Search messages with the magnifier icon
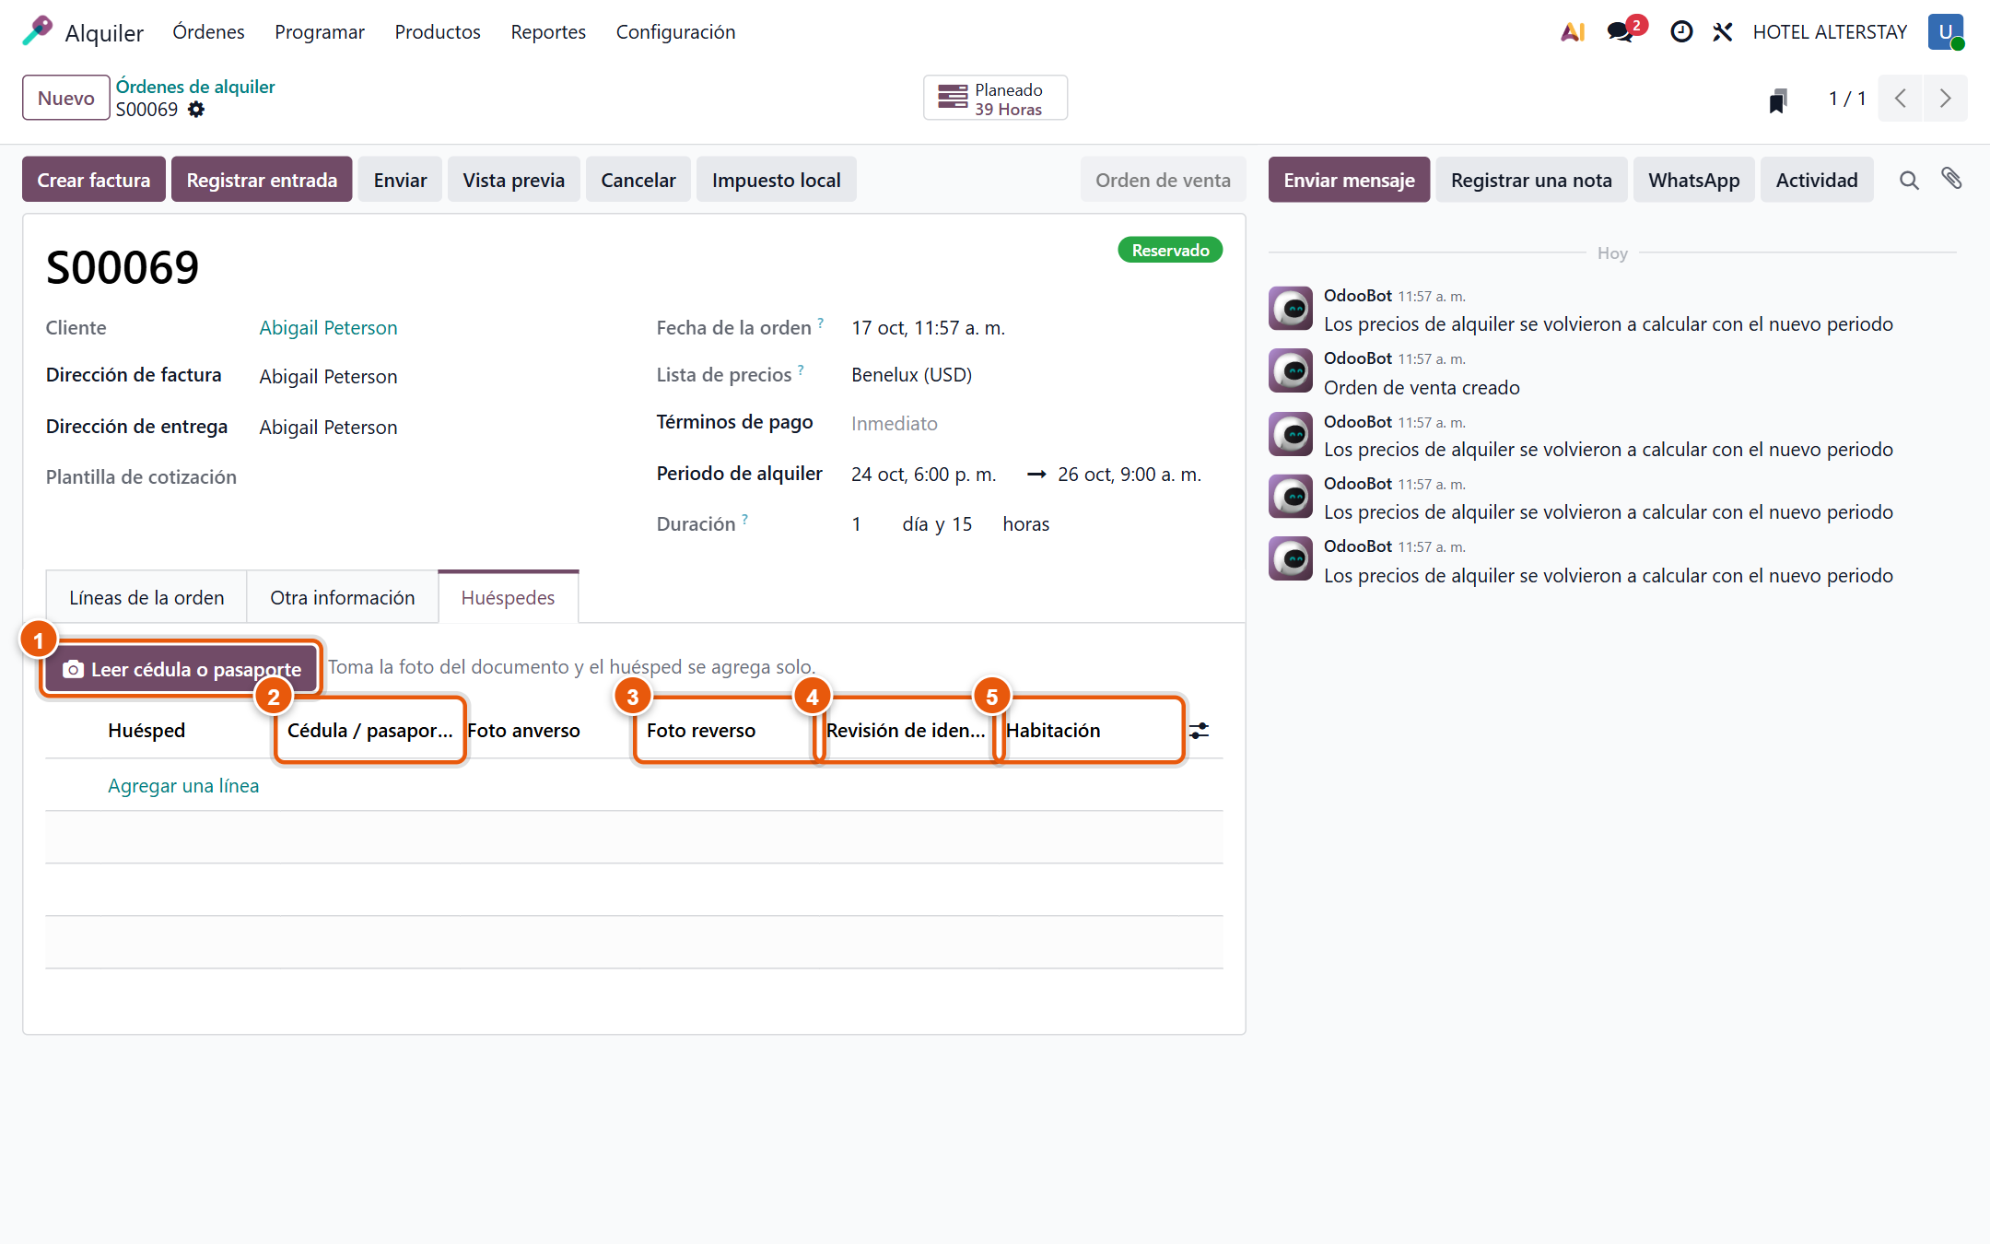Screen dimensions: 1990x1244 pyautogui.click(x=1909, y=181)
